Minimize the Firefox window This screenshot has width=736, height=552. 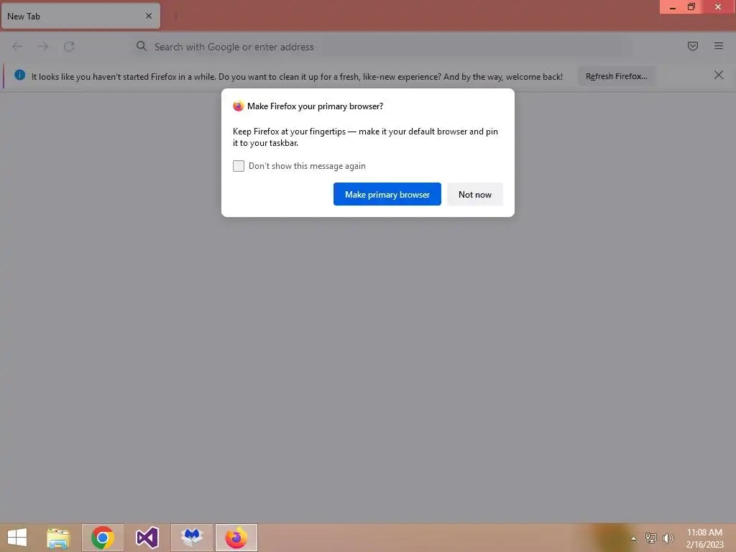click(x=672, y=7)
